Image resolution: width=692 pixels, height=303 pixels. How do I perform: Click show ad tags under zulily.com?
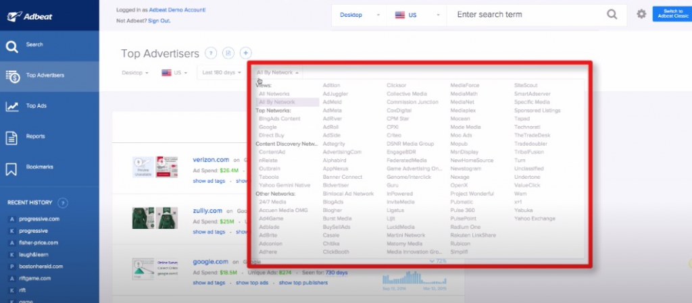pos(209,232)
